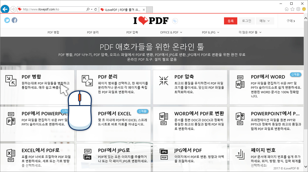Viewport: 308px width, 172px height.
Task: Click the PDF 압축 compress arrows icon
Action: [164, 81]
